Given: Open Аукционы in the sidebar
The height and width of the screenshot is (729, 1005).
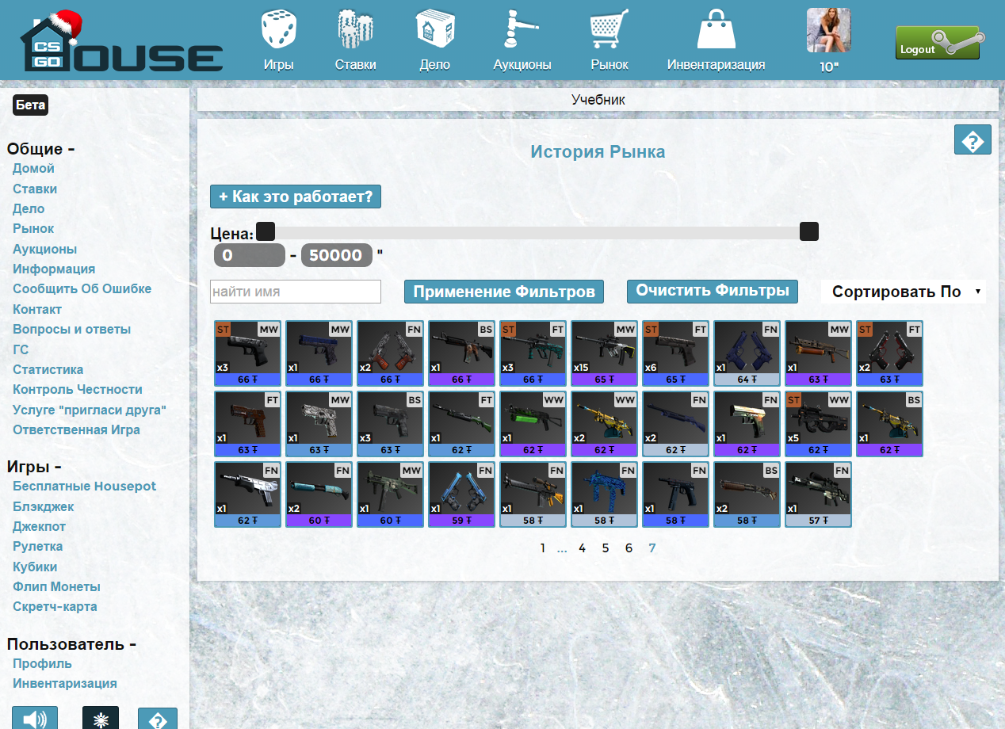Looking at the screenshot, I should tap(45, 249).
